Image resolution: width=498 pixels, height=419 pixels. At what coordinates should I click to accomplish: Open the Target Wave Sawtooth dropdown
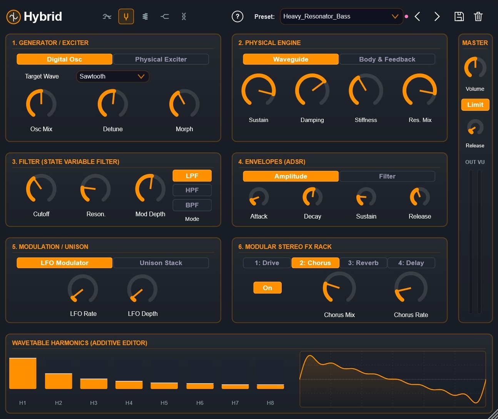click(x=112, y=76)
